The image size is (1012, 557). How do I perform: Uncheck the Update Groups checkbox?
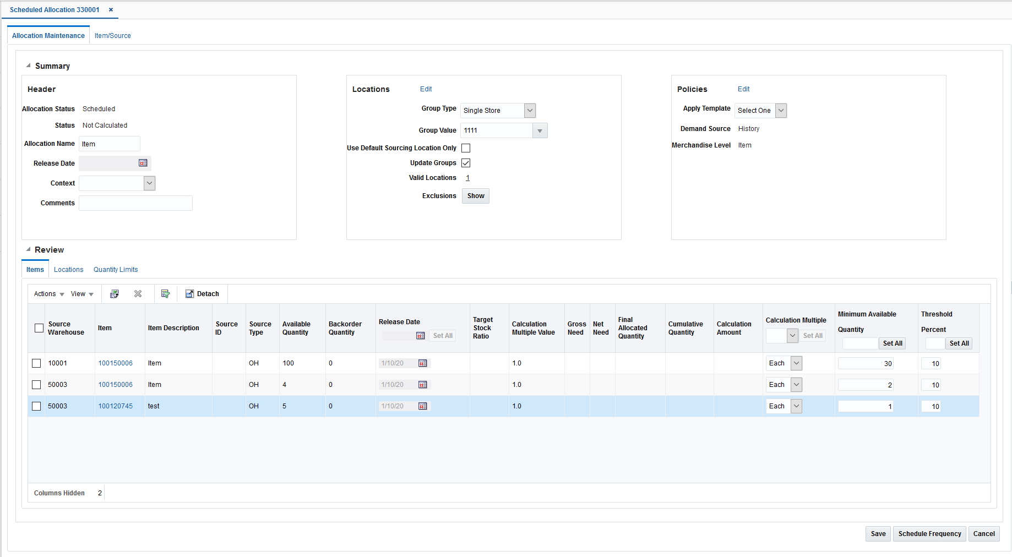[466, 162]
